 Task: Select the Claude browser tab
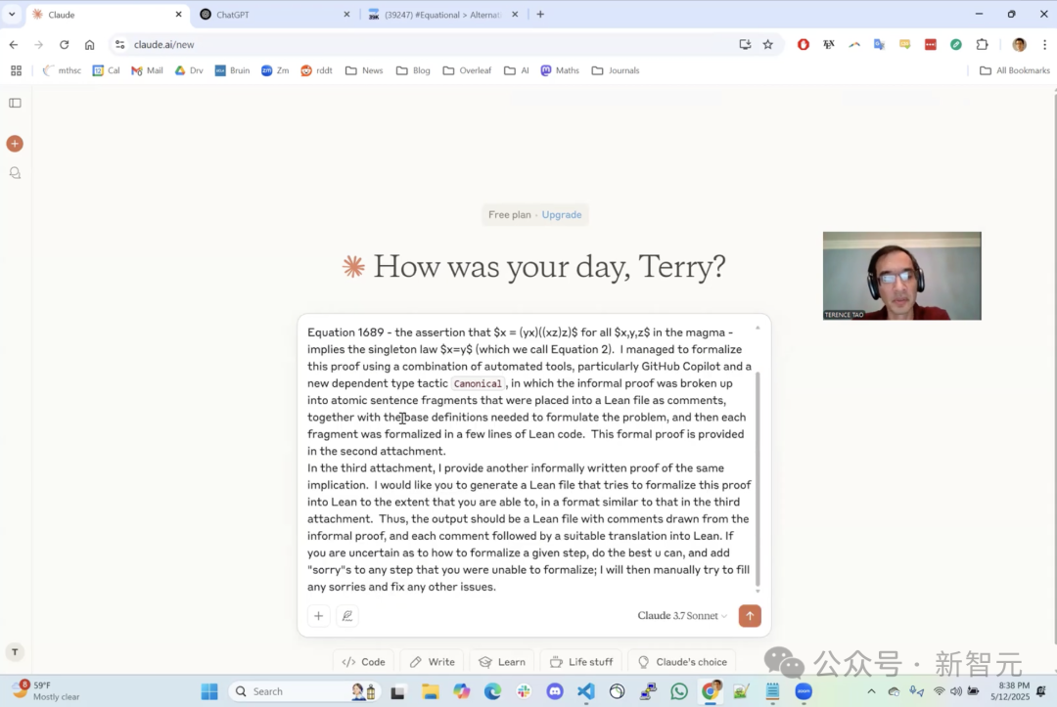point(108,14)
